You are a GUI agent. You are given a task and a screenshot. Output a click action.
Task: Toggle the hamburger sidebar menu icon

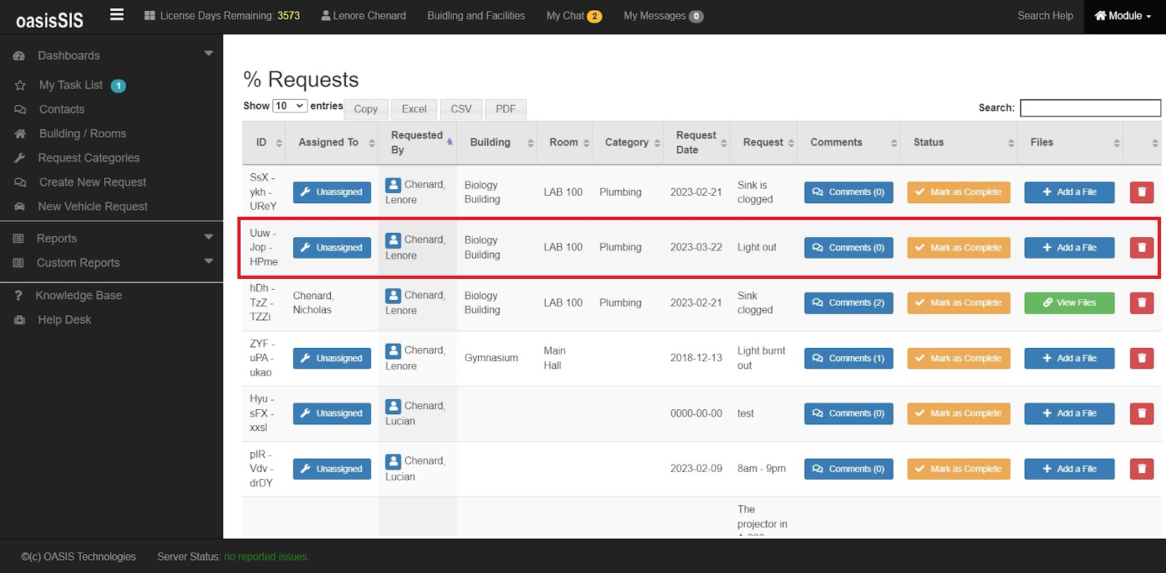[117, 15]
